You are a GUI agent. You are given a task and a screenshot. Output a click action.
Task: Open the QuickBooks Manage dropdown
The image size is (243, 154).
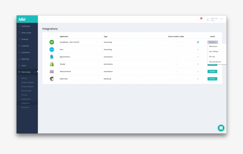(213, 42)
